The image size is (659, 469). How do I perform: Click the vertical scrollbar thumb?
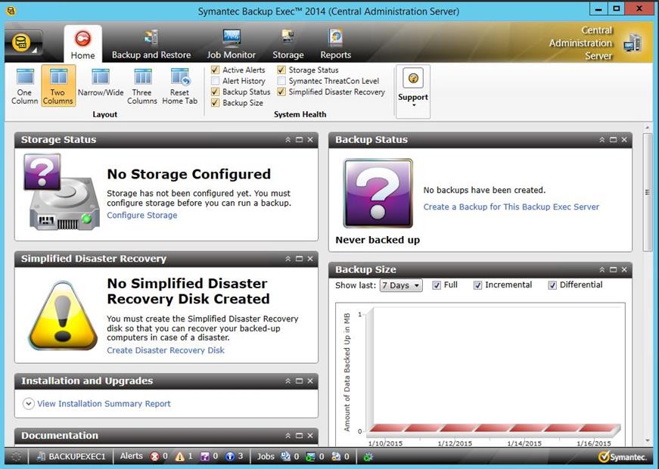tap(648, 192)
